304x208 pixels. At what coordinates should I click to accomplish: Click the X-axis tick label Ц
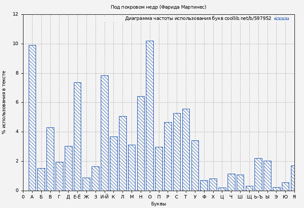coord(222,197)
